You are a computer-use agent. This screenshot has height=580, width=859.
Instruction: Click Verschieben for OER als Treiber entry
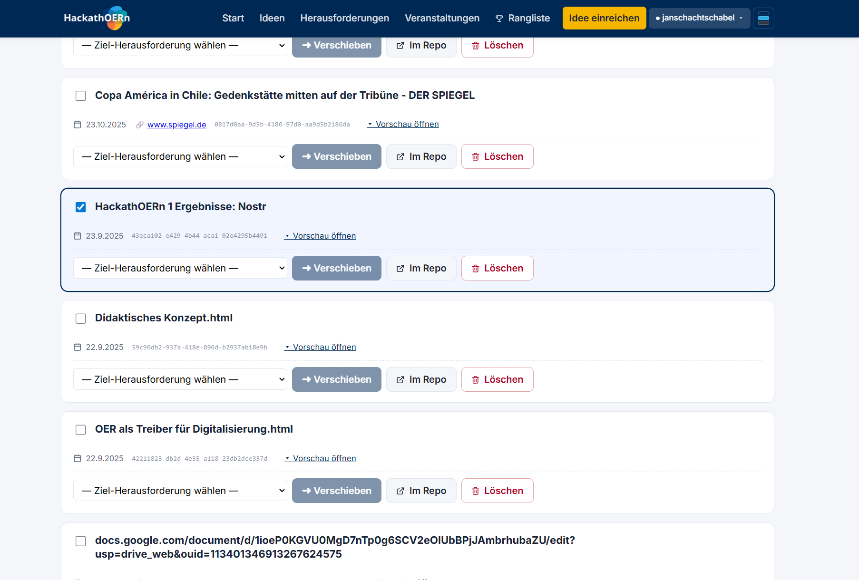337,491
